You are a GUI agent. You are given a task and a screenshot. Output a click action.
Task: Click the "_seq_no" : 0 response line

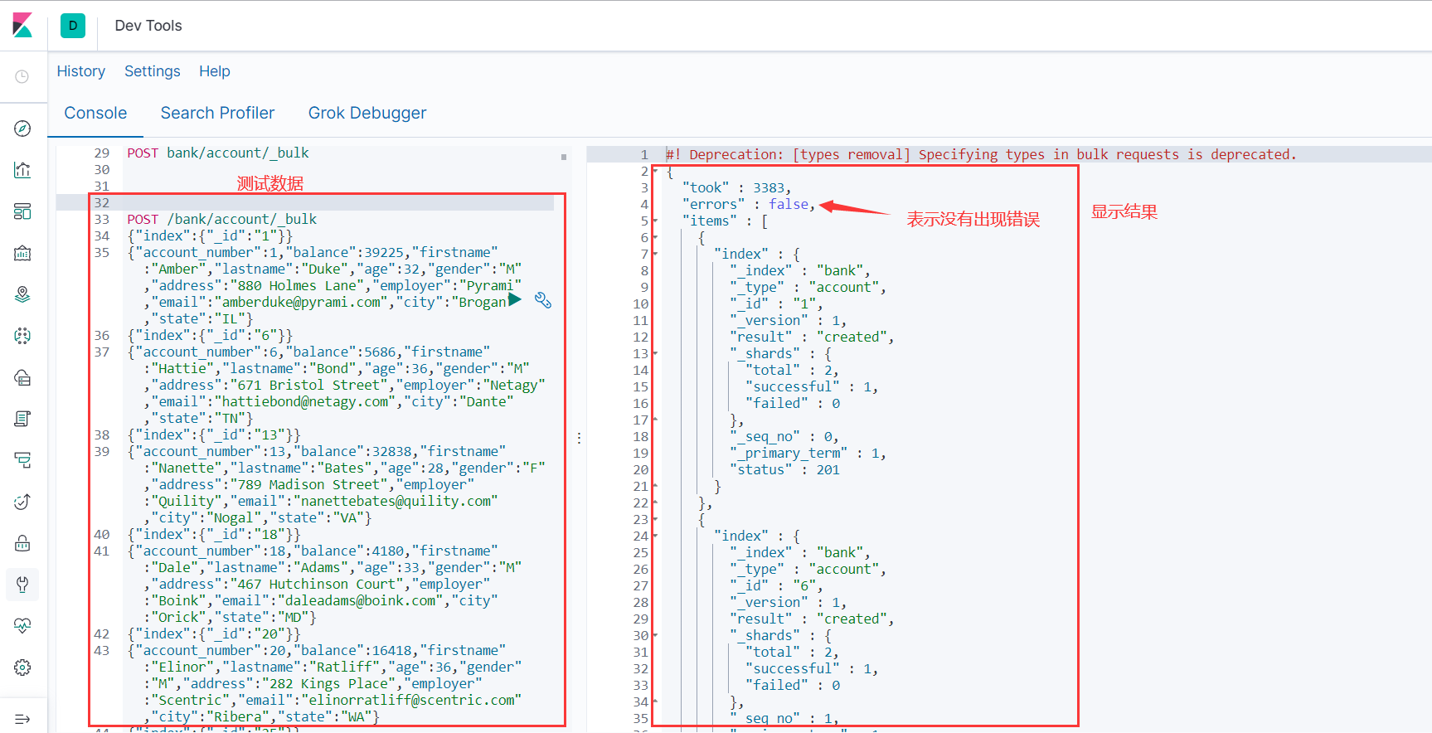click(784, 436)
